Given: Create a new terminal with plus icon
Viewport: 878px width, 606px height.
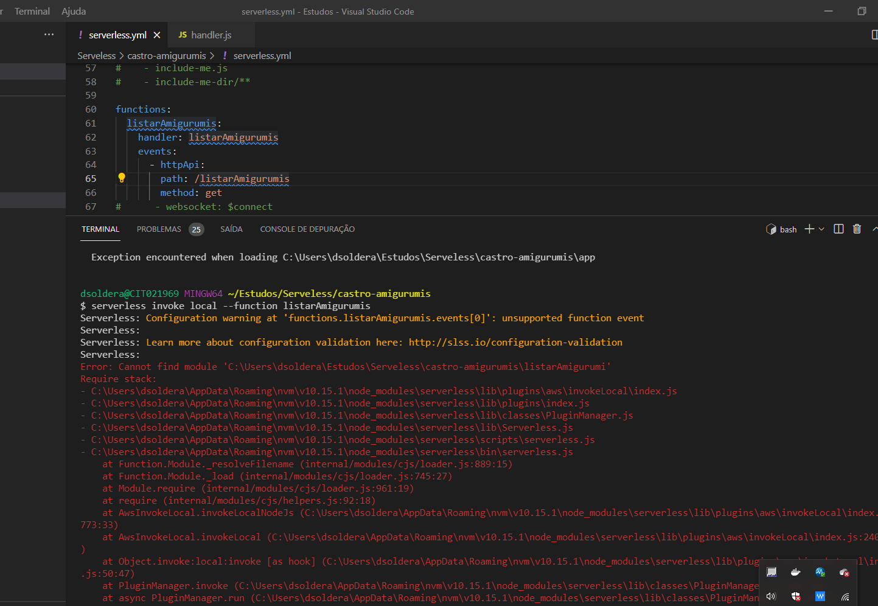Looking at the screenshot, I should click(809, 229).
